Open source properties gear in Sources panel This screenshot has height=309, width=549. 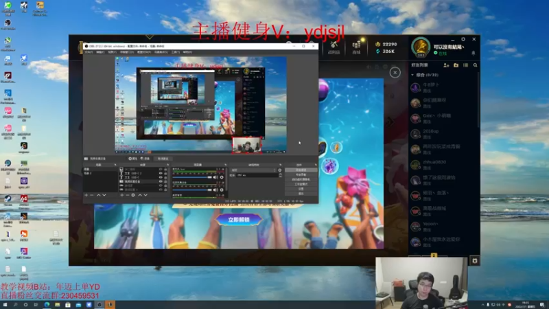(133, 195)
